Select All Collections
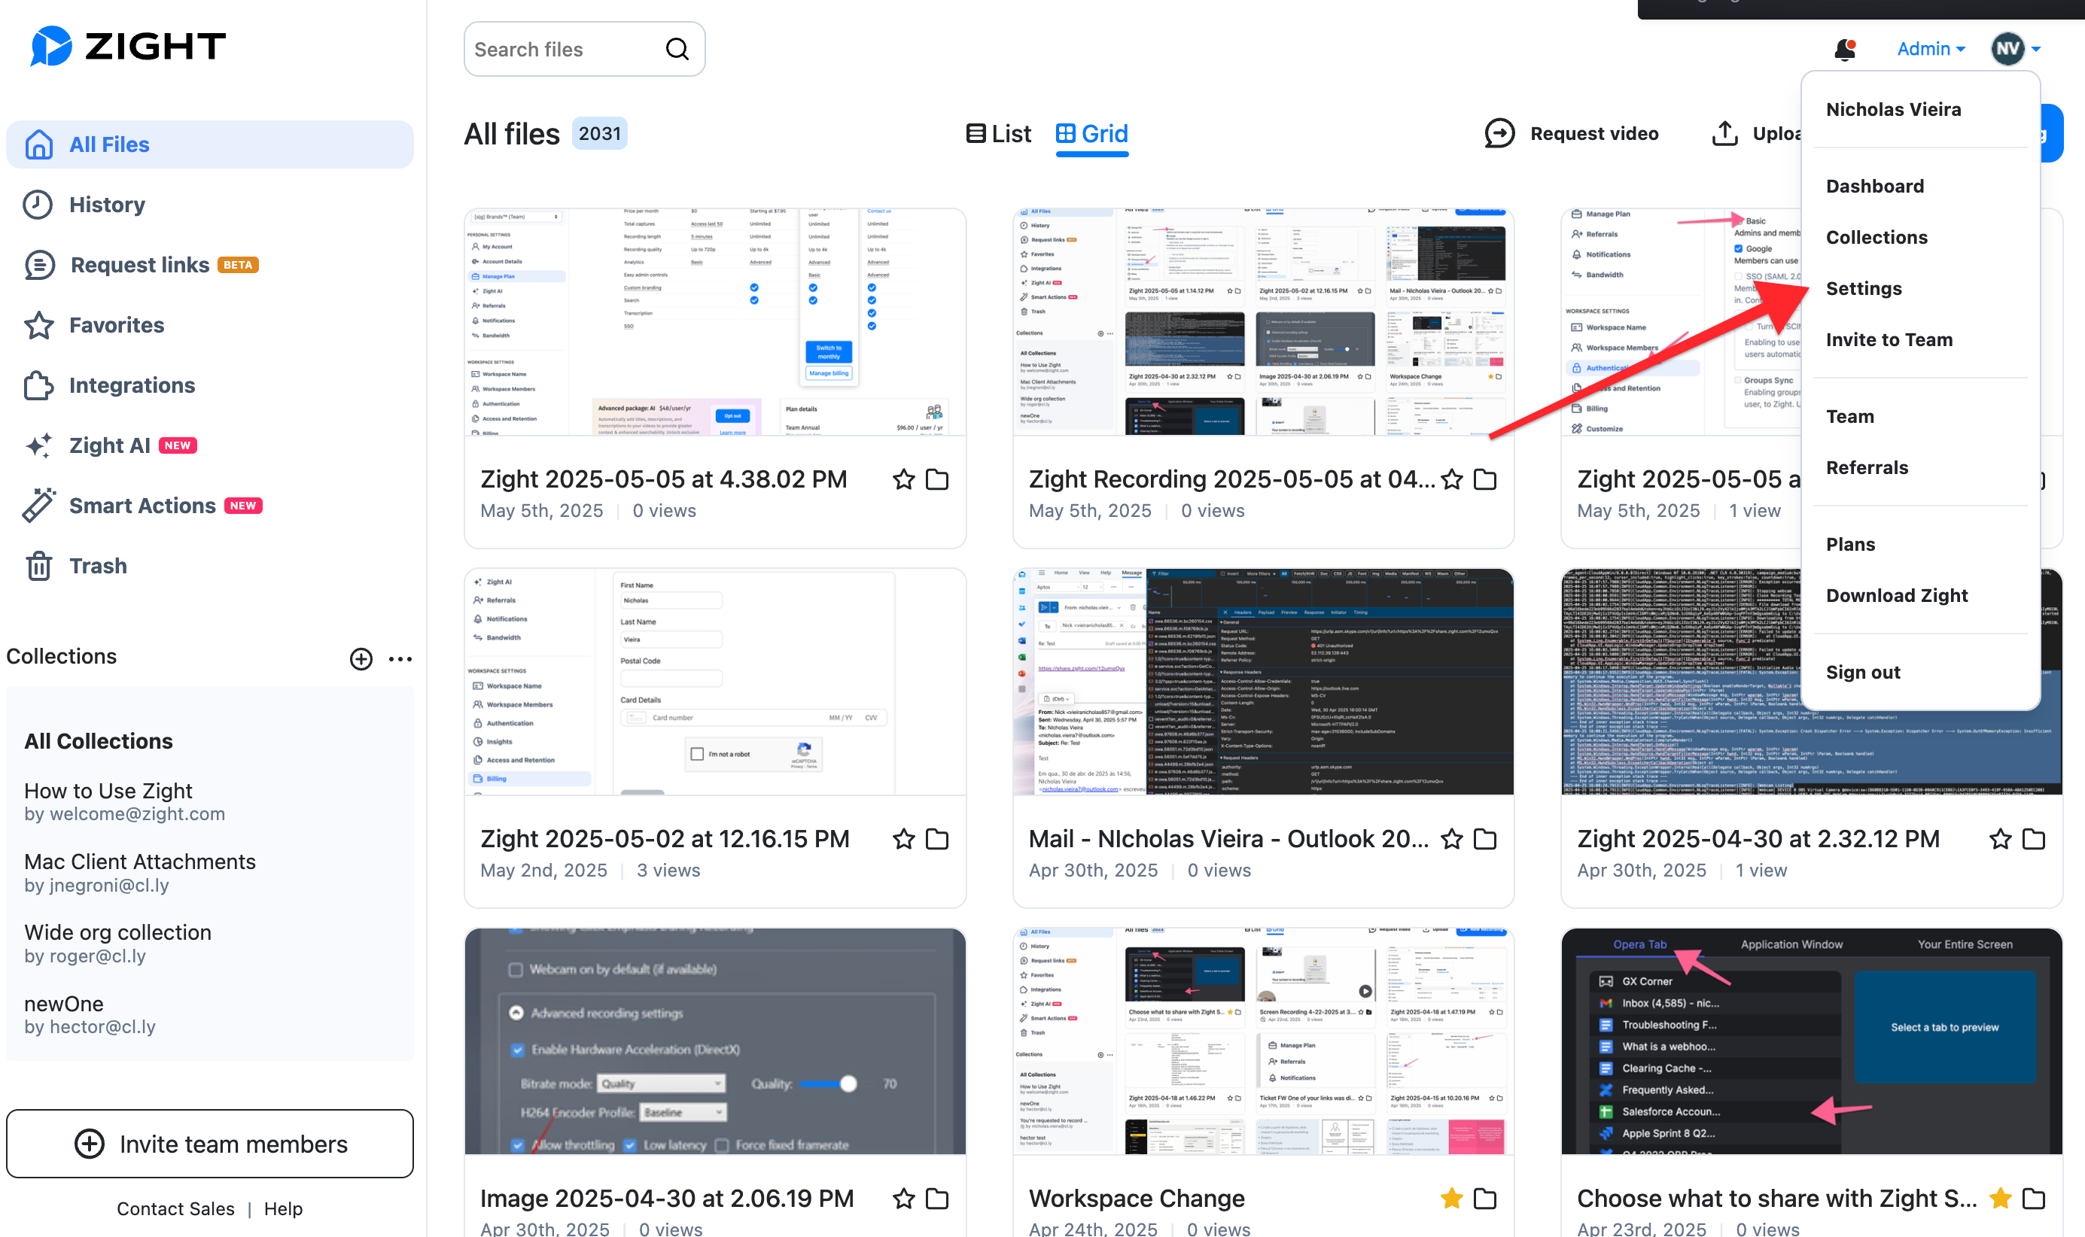 pyautogui.click(x=99, y=740)
